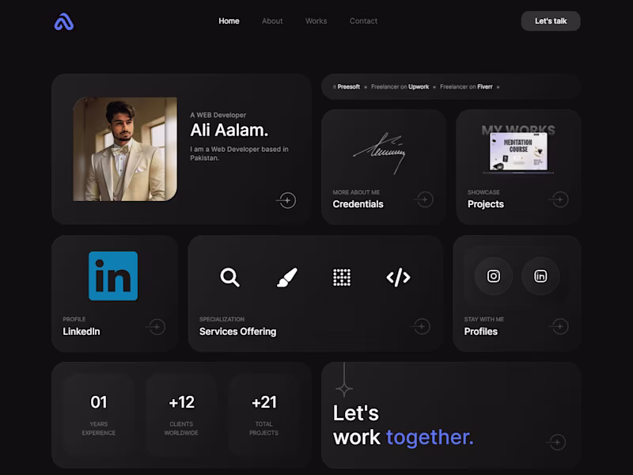Select the magnifier search icon under Specialization
This screenshot has width=633, height=475.
[x=231, y=277]
